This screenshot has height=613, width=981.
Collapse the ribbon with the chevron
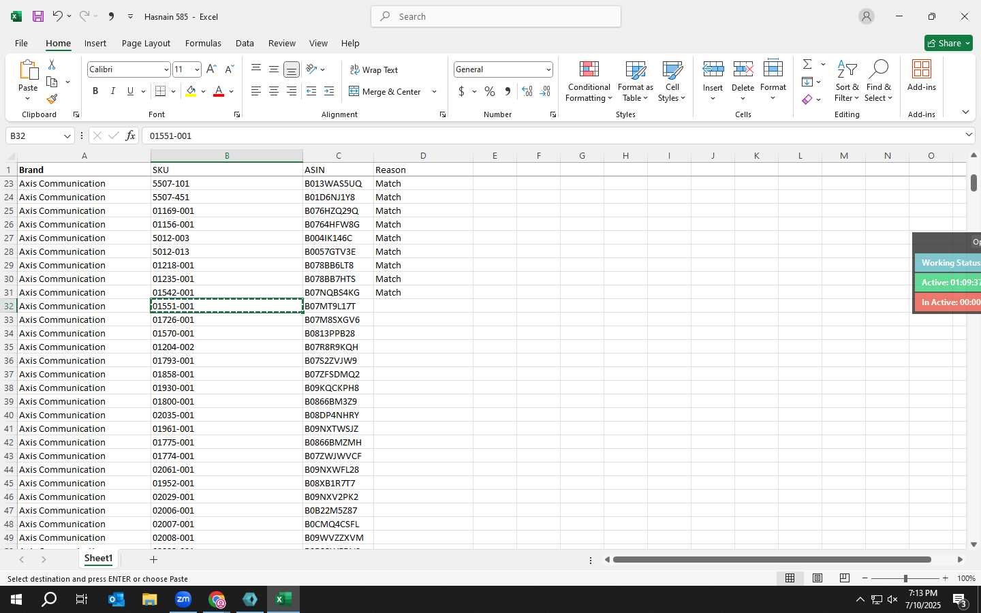(965, 112)
